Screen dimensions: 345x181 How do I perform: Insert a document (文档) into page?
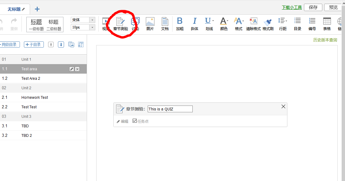pyautogui.click(x=165, y=24)
